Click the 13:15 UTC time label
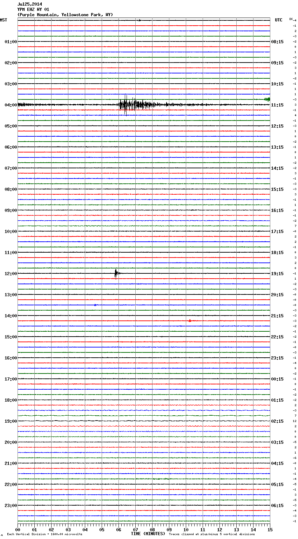 click(277, 147)
